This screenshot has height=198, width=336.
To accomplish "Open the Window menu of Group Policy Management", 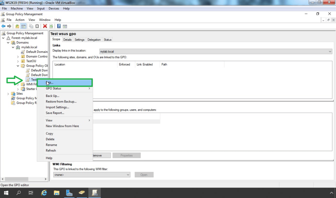I will pos(45,20).
